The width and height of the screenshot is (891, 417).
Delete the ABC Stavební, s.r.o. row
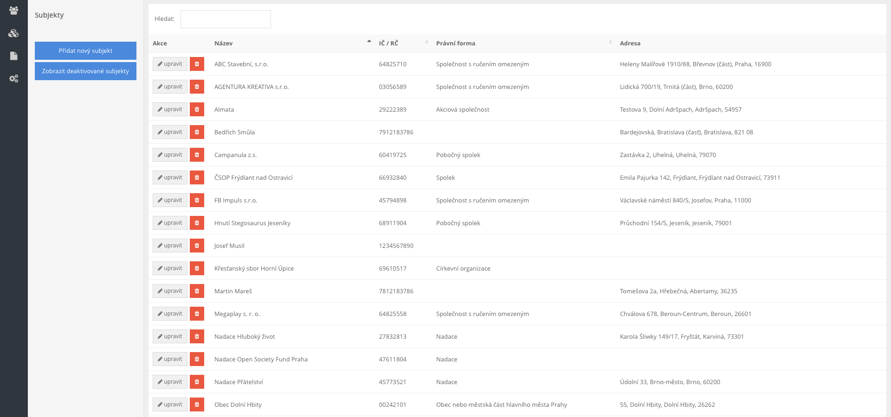coord(197,64)
